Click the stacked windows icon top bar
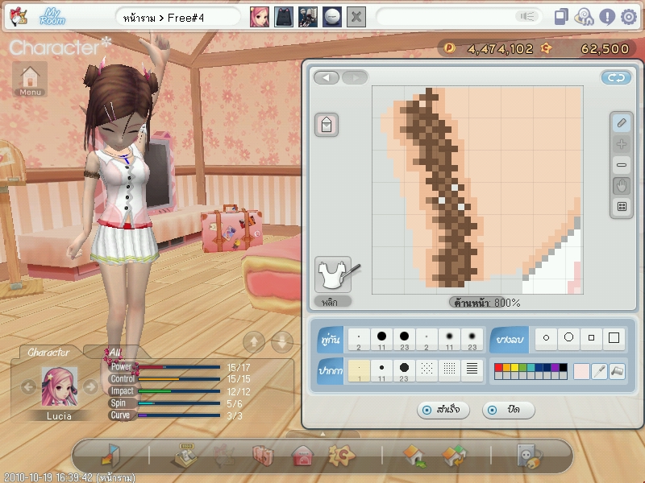This screenshot has width=645, height=483. coord(561,17)
